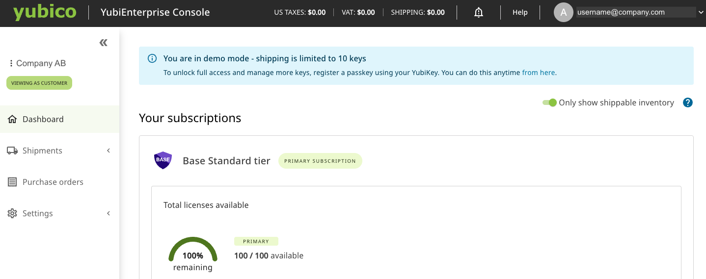Click the Dashboard home icon

click(x=12, y=119)
